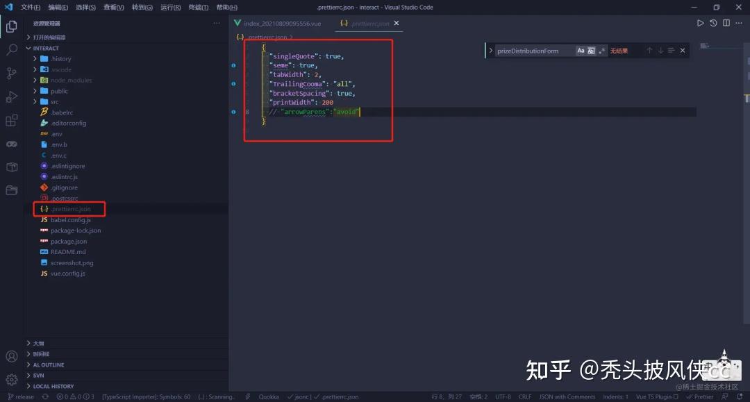Click the release branch indicator
The width and height of the screenshot is (750, 402).
21,396
